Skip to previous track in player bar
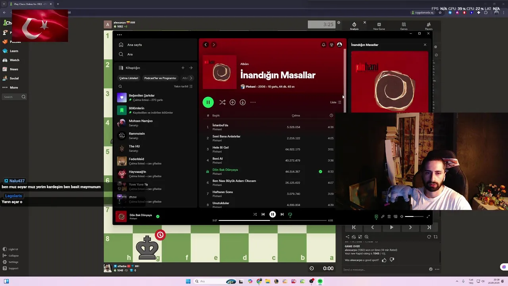This screenshot has width=508, height=286. click(263, 214)
